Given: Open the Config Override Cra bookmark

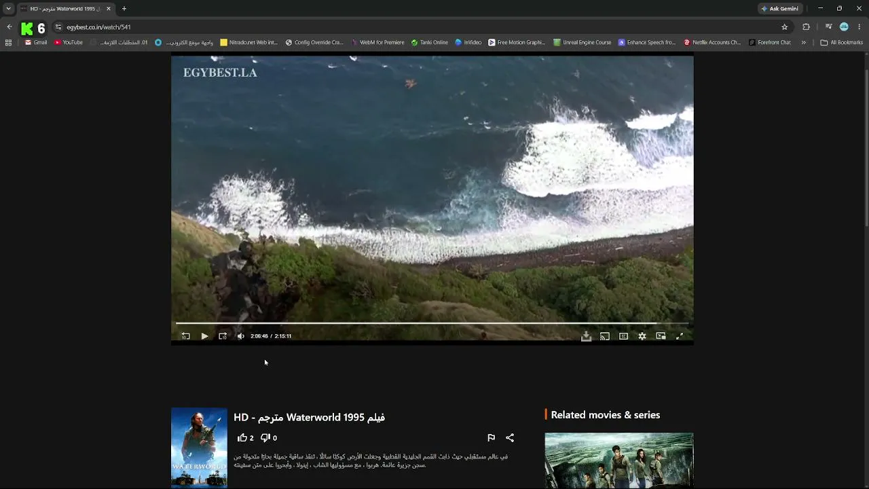Looking at the screenshot, I should pyautogui.click(x=314, y=42).
